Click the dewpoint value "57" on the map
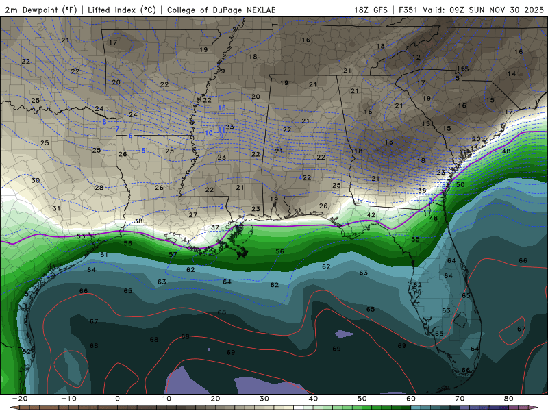Screen dimensions: 548x411 tap(173, 254)
